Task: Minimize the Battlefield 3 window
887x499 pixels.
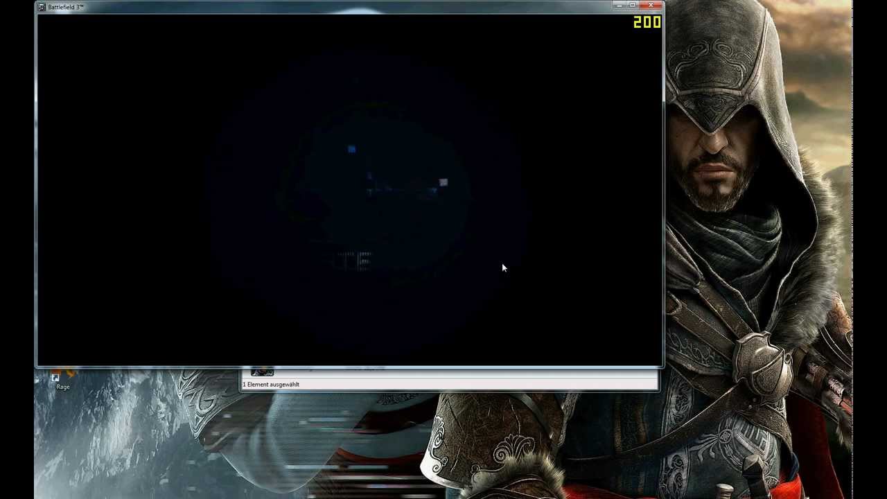Action: tap(618, 6)
